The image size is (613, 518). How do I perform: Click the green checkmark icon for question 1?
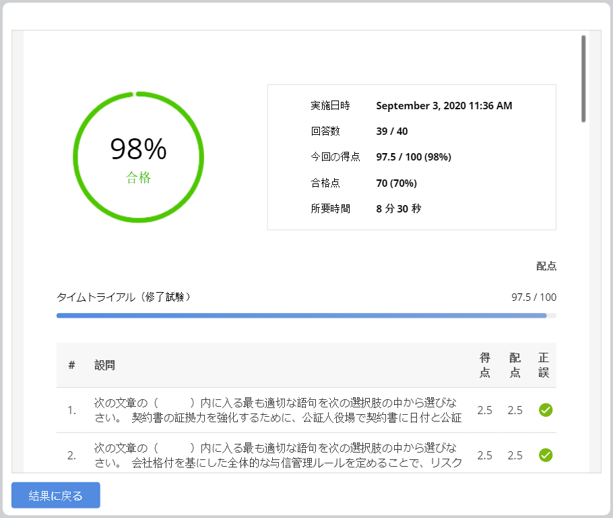[x=546, y=410]
